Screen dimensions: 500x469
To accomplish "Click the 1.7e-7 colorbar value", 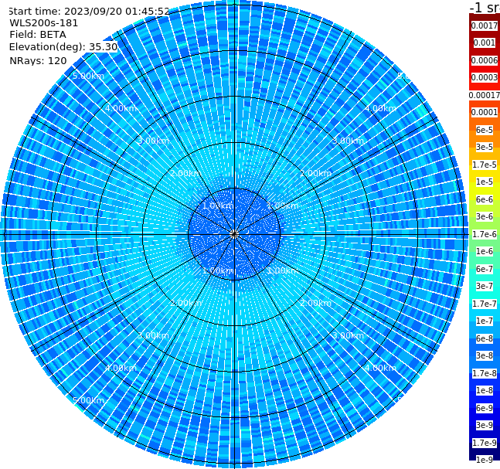I will pyautogui.click(x=485, y=304).
